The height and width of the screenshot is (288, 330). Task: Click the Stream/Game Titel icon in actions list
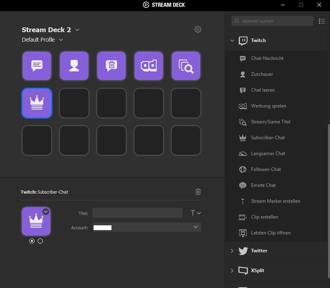(x=243, y=122)
